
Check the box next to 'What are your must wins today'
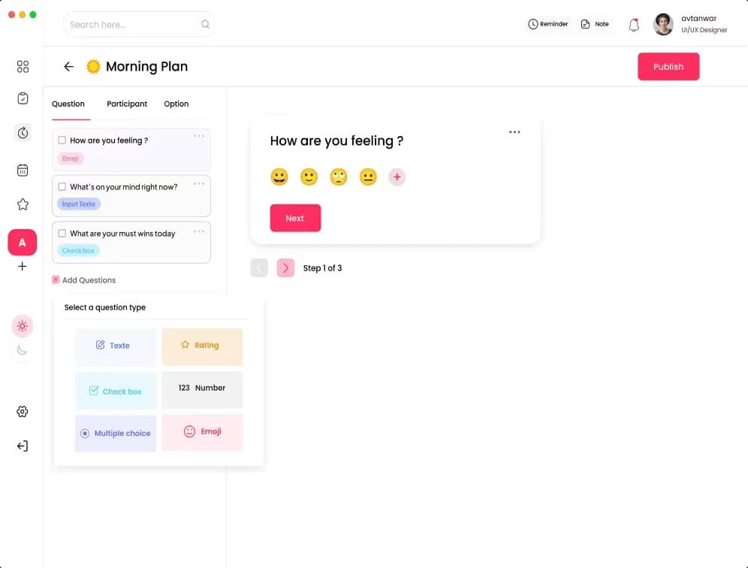(62, 233)
